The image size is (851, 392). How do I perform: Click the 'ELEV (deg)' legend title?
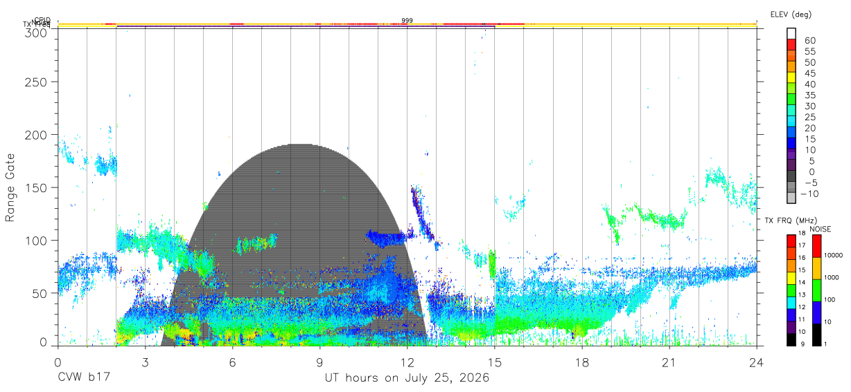click(x=791, y=15)
